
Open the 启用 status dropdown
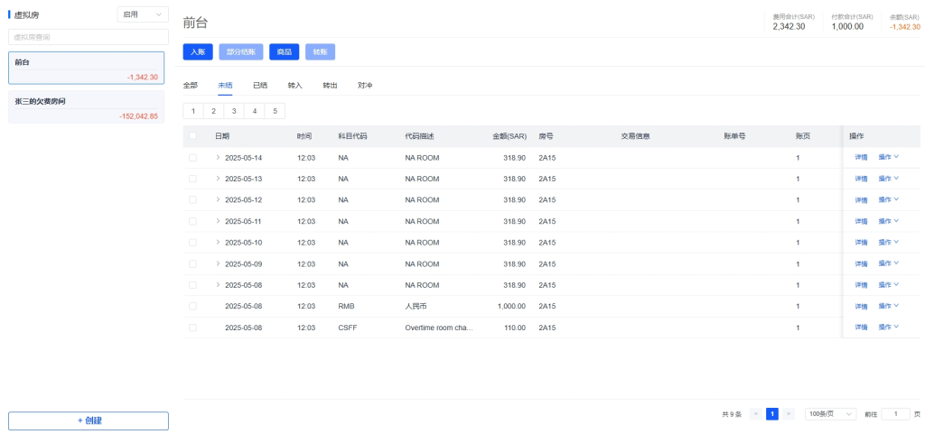point(143,14)
